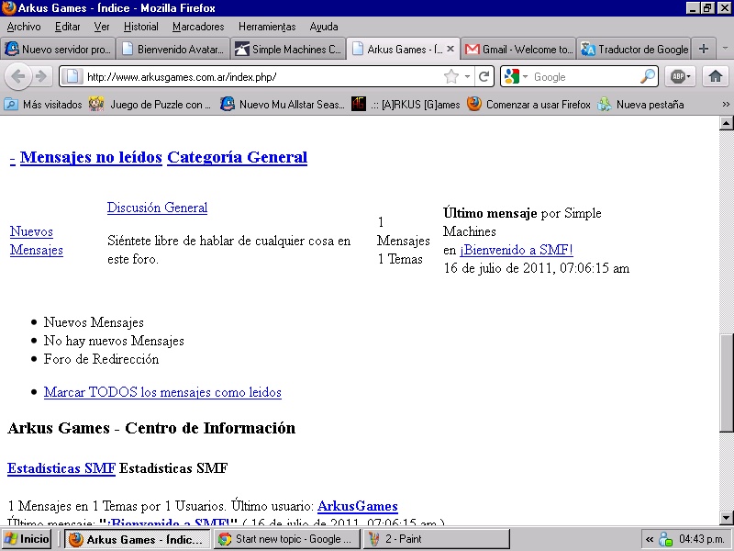The width and height of the screenshot is (734, 551).
Task: Open the Nueva pestaña bookmark
Action: [640, 105]
